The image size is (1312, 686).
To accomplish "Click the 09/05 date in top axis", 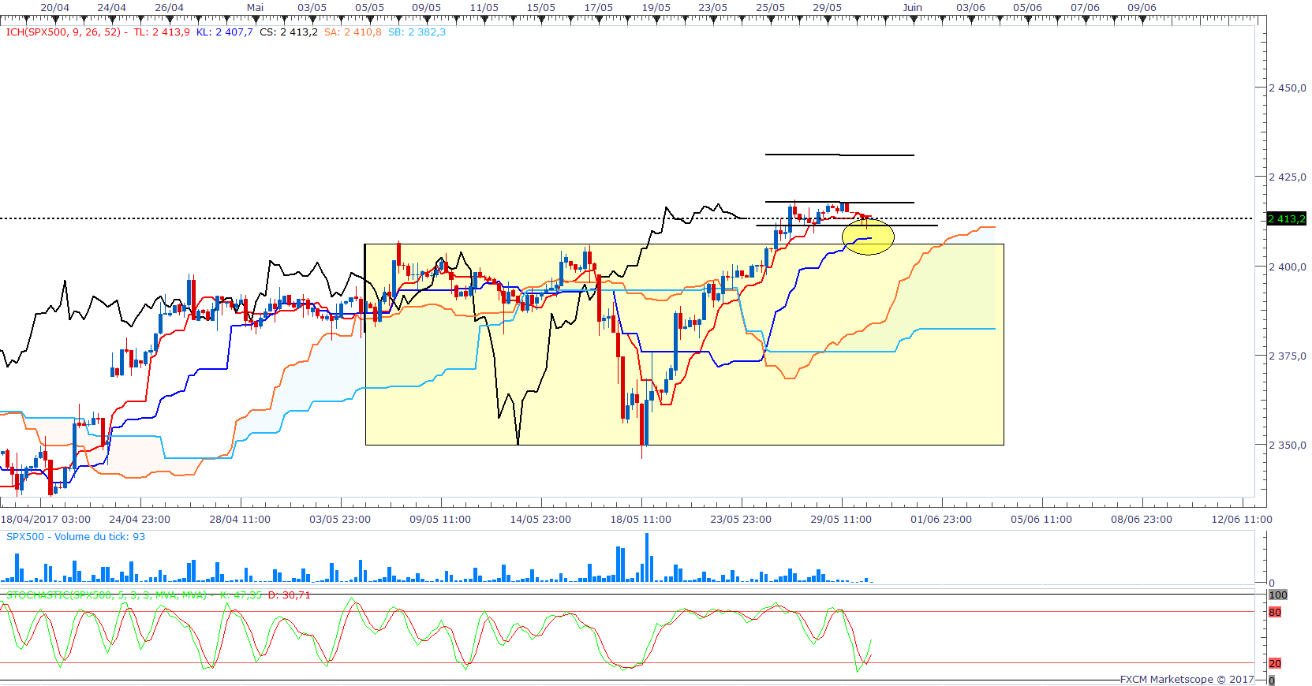I will click(x=426, y=8).
